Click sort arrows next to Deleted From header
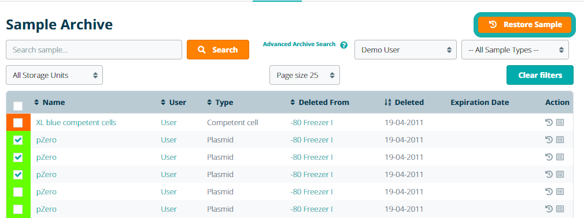Image resolution: width=584 pixels, height=218 pixels. point(293,102)
